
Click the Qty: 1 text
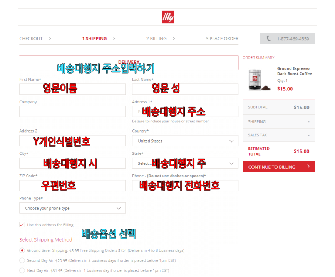pyautogui.click(x=282, y=81)
